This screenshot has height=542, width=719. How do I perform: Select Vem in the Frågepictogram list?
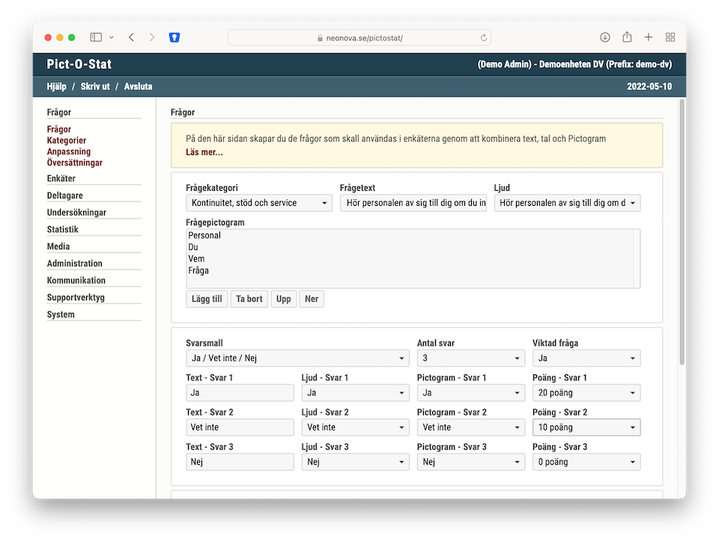coord(196,258)
